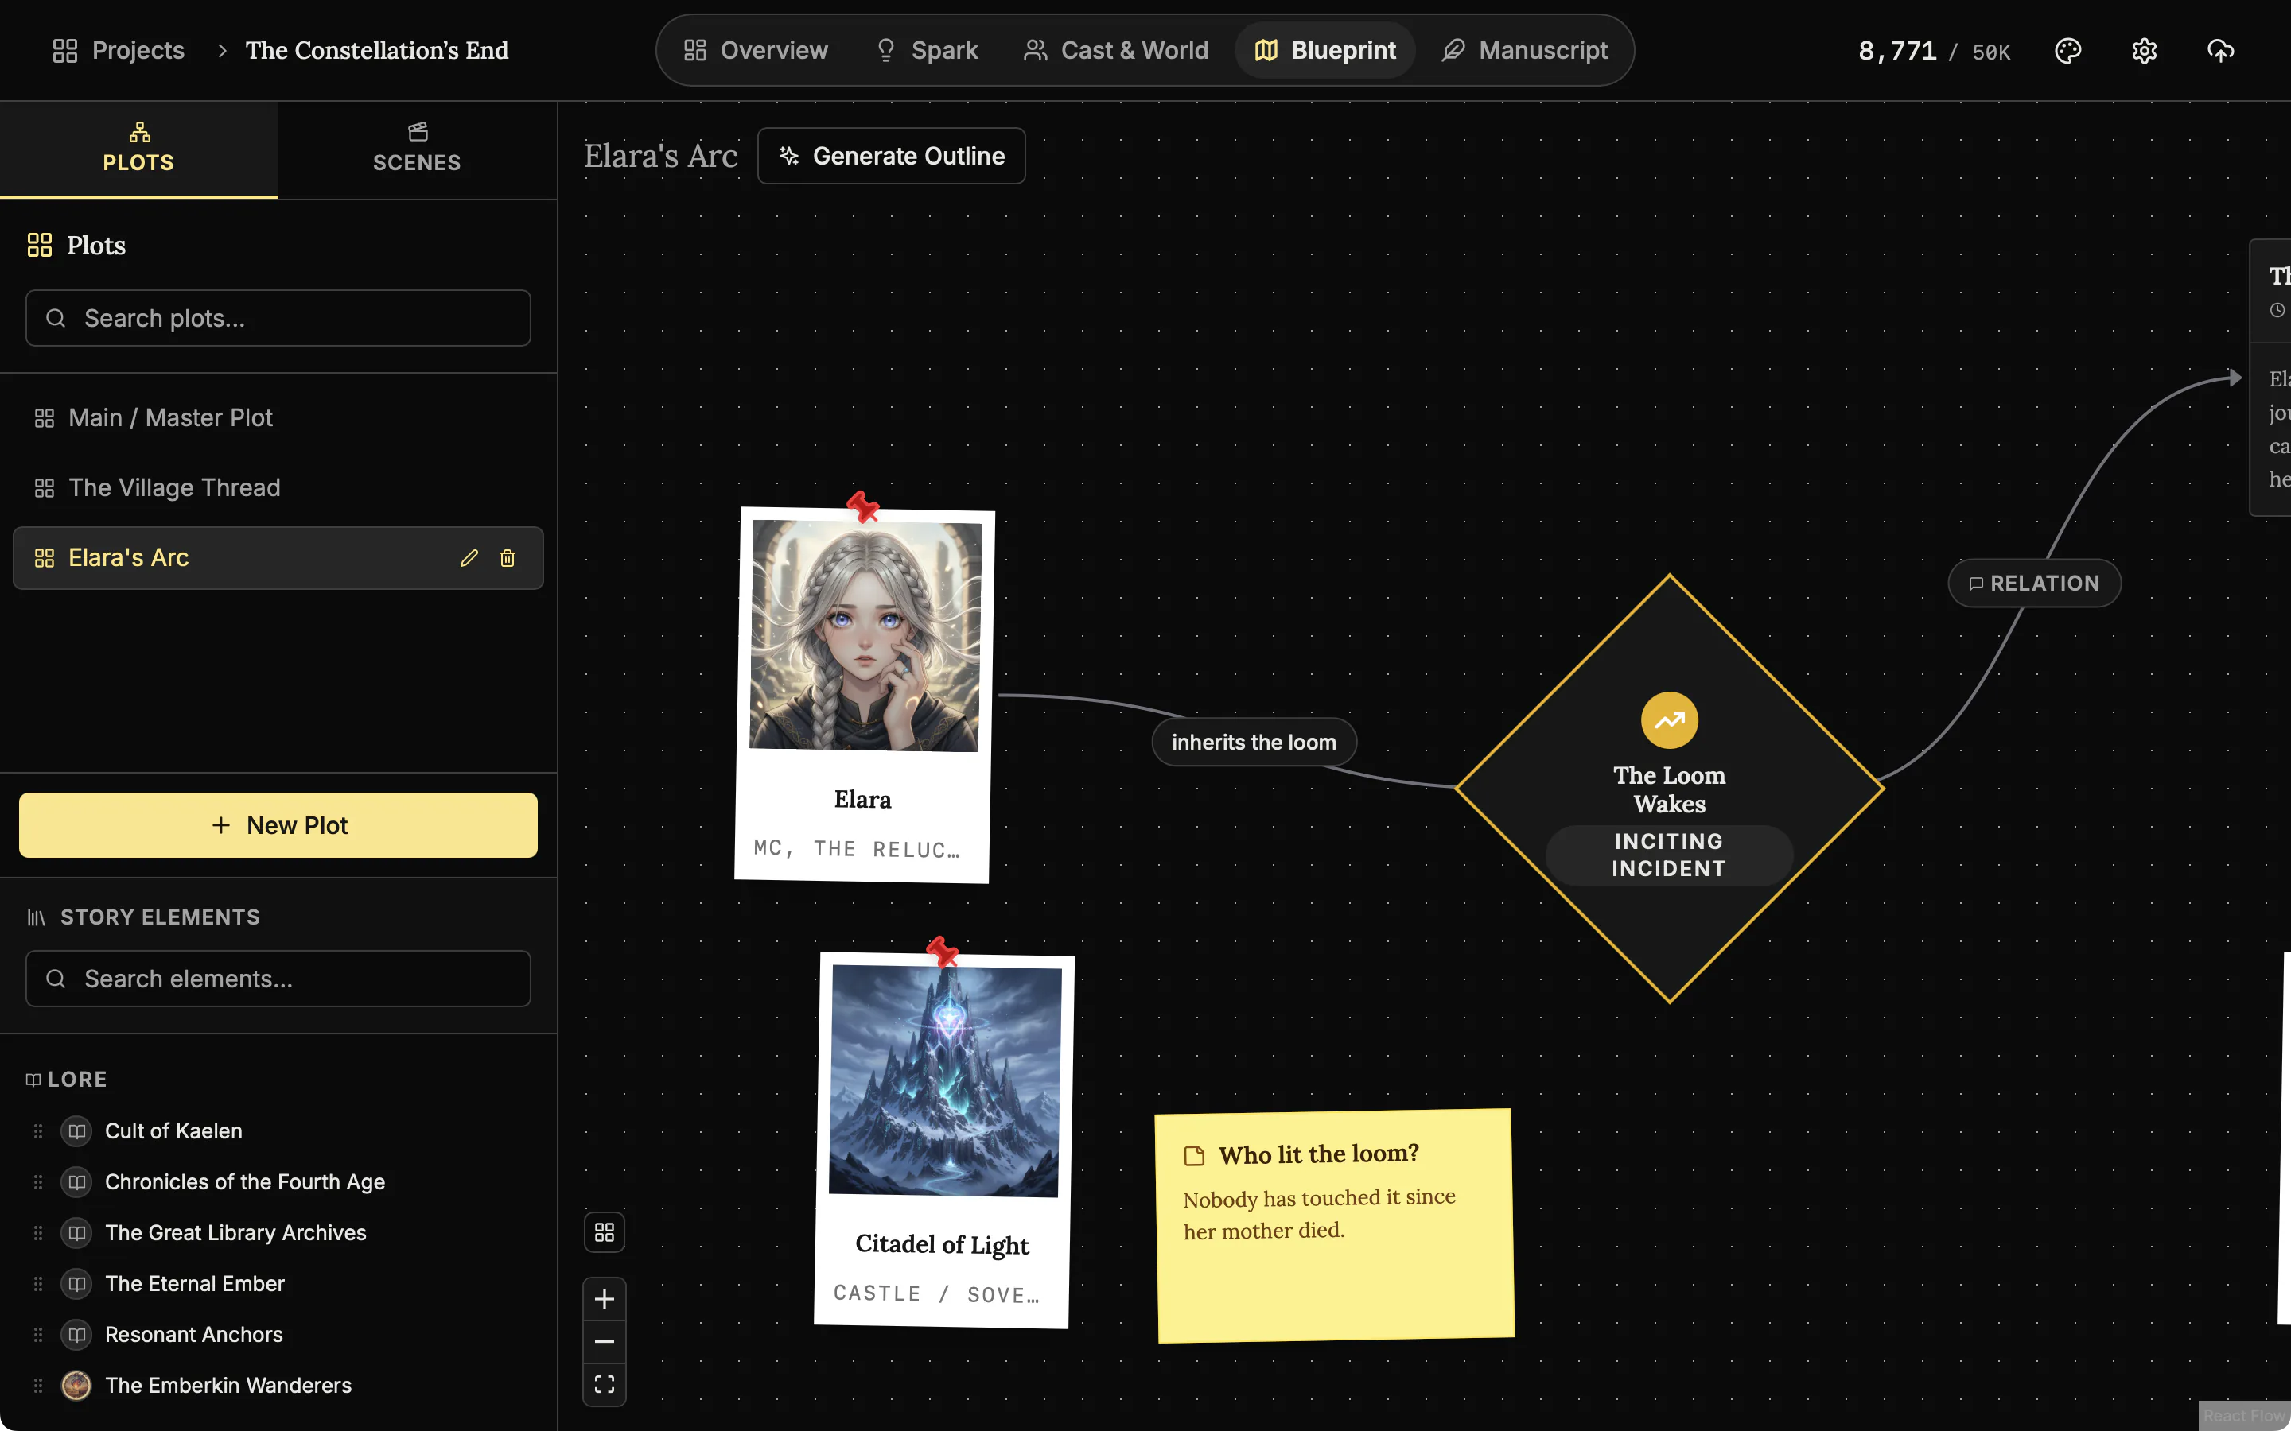Image resolution: width=2291 pixels, height=1431 pixels.
Task: Focus the Search elements field
Action: tap(278, 979)
